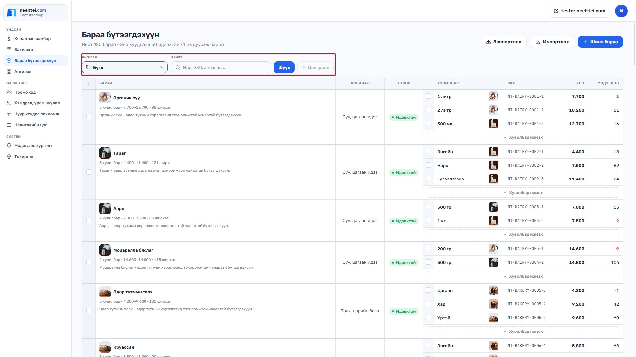This screenshot has height=357, width=636.
Task: Click variant image for NT-DAIRY-0003-1
Action: coord(493,207)
